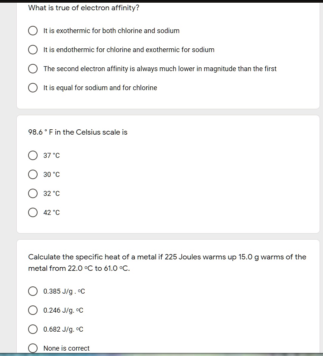Click empty space right of the 37 °C option
The image size is (323, 356).
[190, 156]
